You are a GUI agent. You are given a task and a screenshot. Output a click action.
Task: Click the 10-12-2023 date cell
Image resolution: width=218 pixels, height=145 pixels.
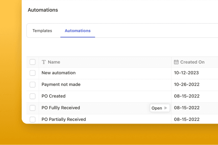[x=186, y=73]
